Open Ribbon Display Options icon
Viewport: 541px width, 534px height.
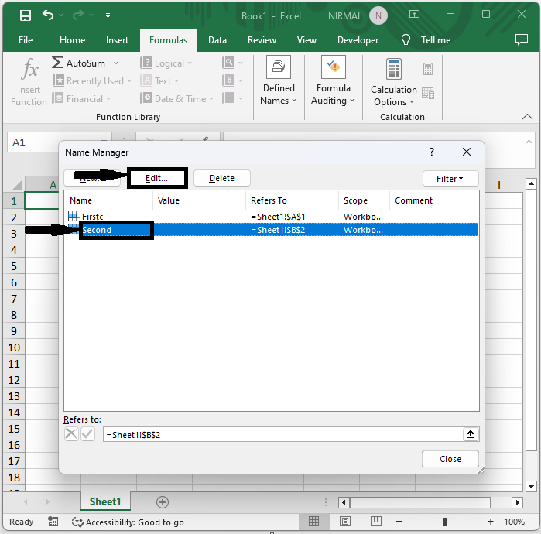tap(414, 14)
